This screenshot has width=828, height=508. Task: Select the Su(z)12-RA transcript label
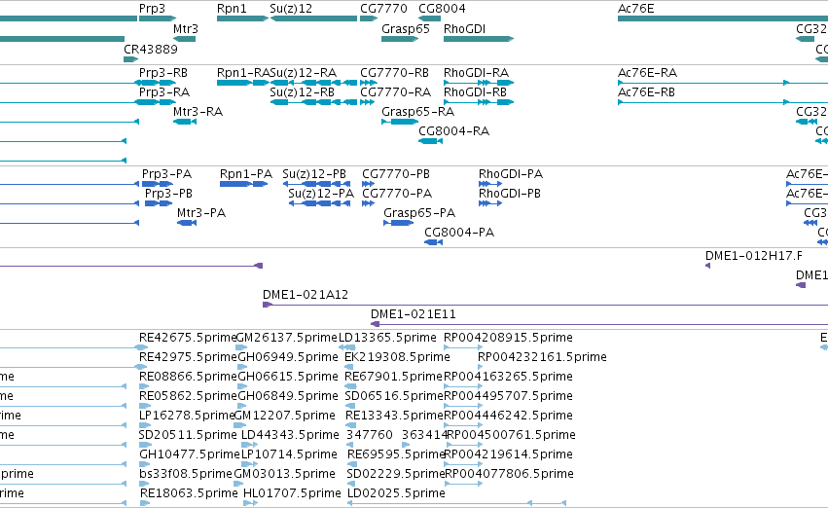point(304,73)
